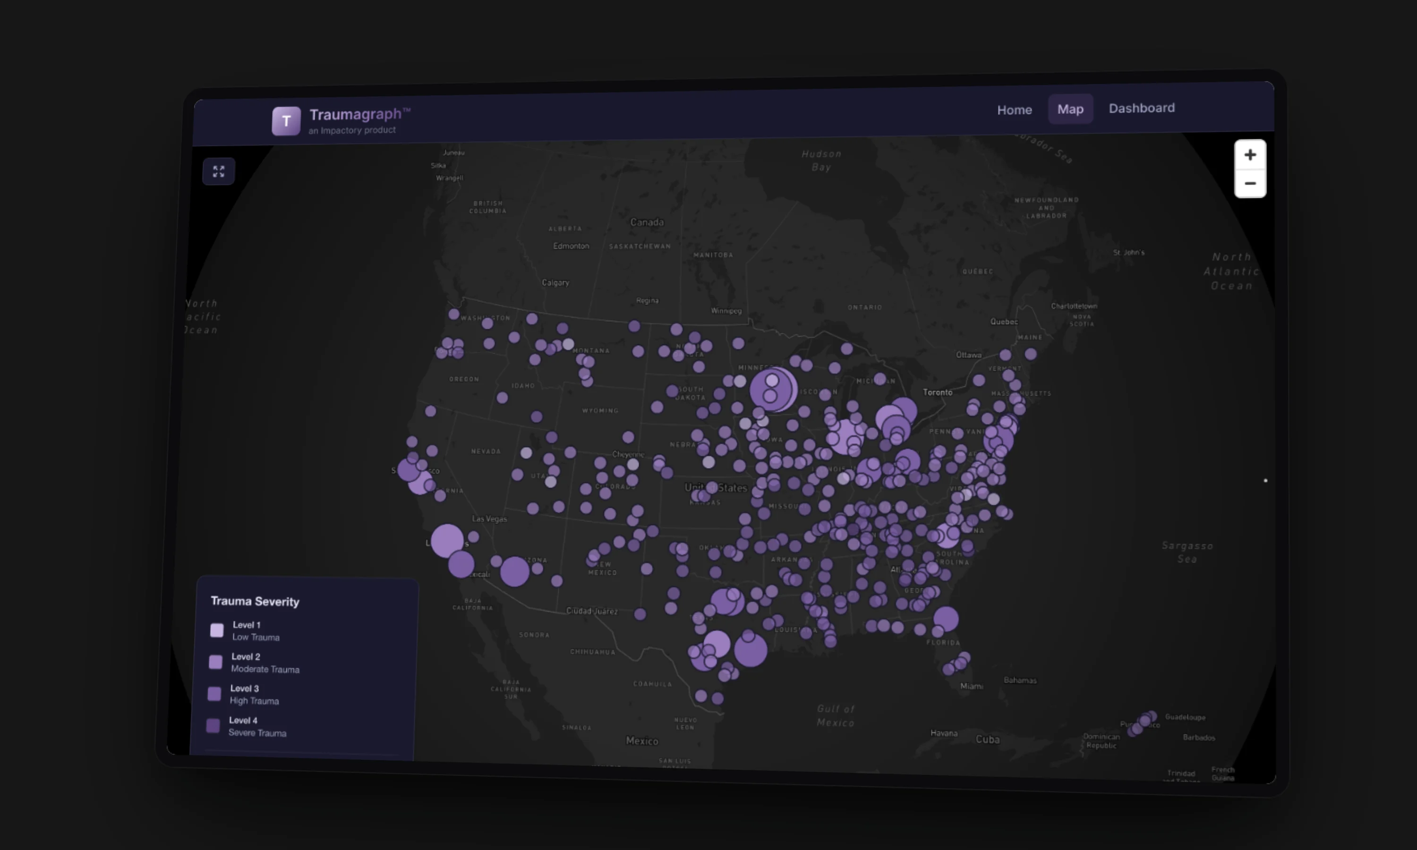
Task: Click the 'Cuba' map label
Action: click(x=988, y=739)
